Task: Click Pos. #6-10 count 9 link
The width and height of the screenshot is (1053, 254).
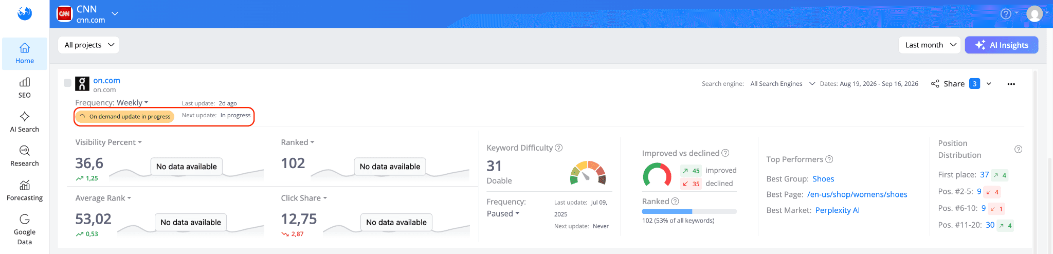Action: coord(984,208)
